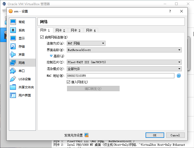
Task: Click the VirtualBox cube icon in title bar
Action: [x=4, y=4]
